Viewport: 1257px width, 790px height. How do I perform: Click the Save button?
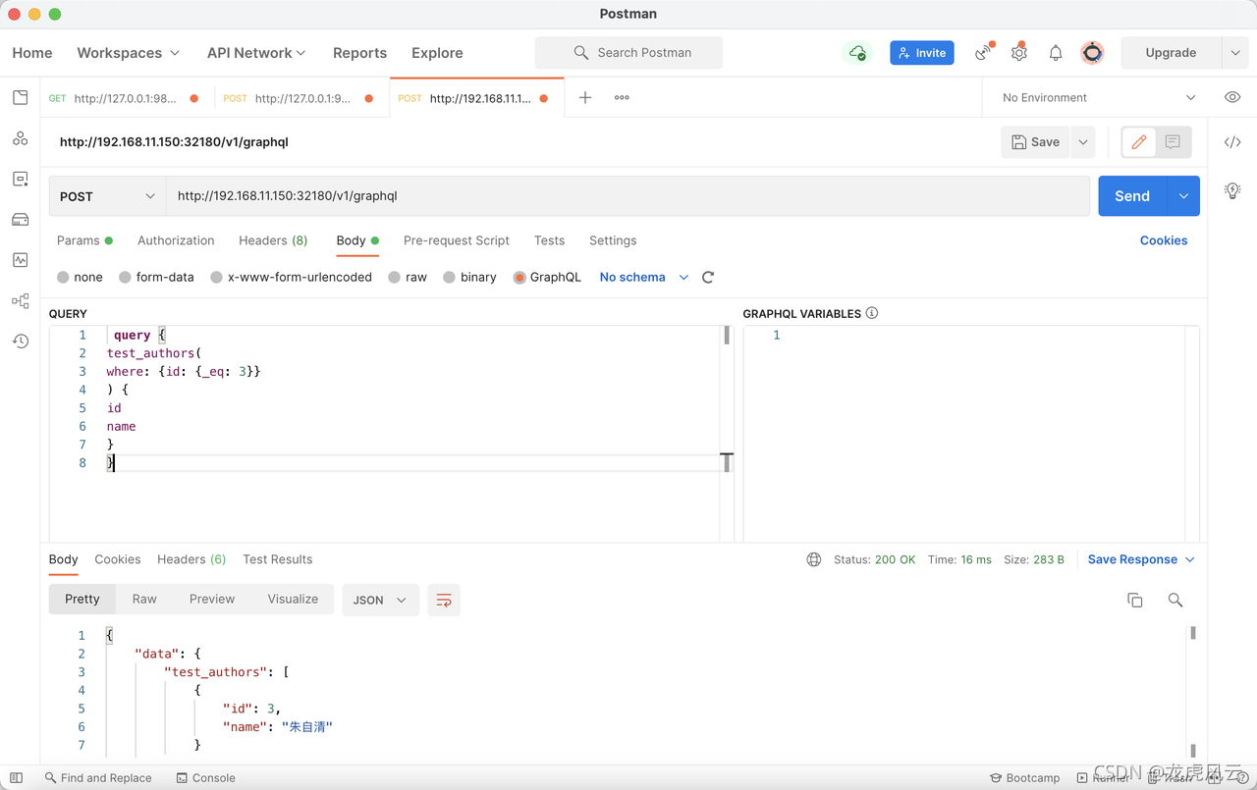(1036, 142)
